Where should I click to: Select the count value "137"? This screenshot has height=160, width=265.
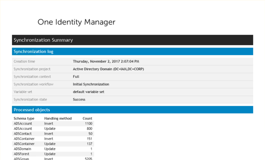(89, 144)
